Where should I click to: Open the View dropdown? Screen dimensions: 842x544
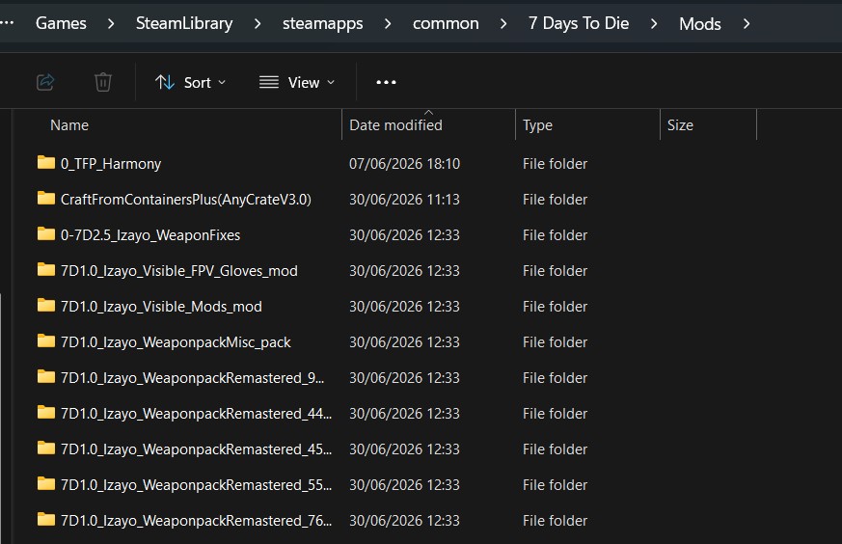[x=297, y=82]
